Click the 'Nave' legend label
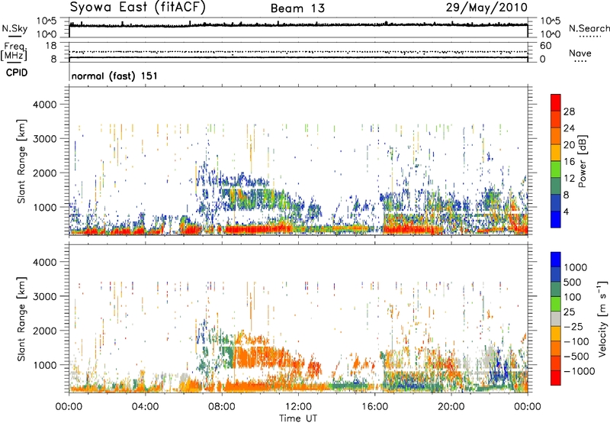The width and height of the screenshot is (610, 423). pos(580,53)
